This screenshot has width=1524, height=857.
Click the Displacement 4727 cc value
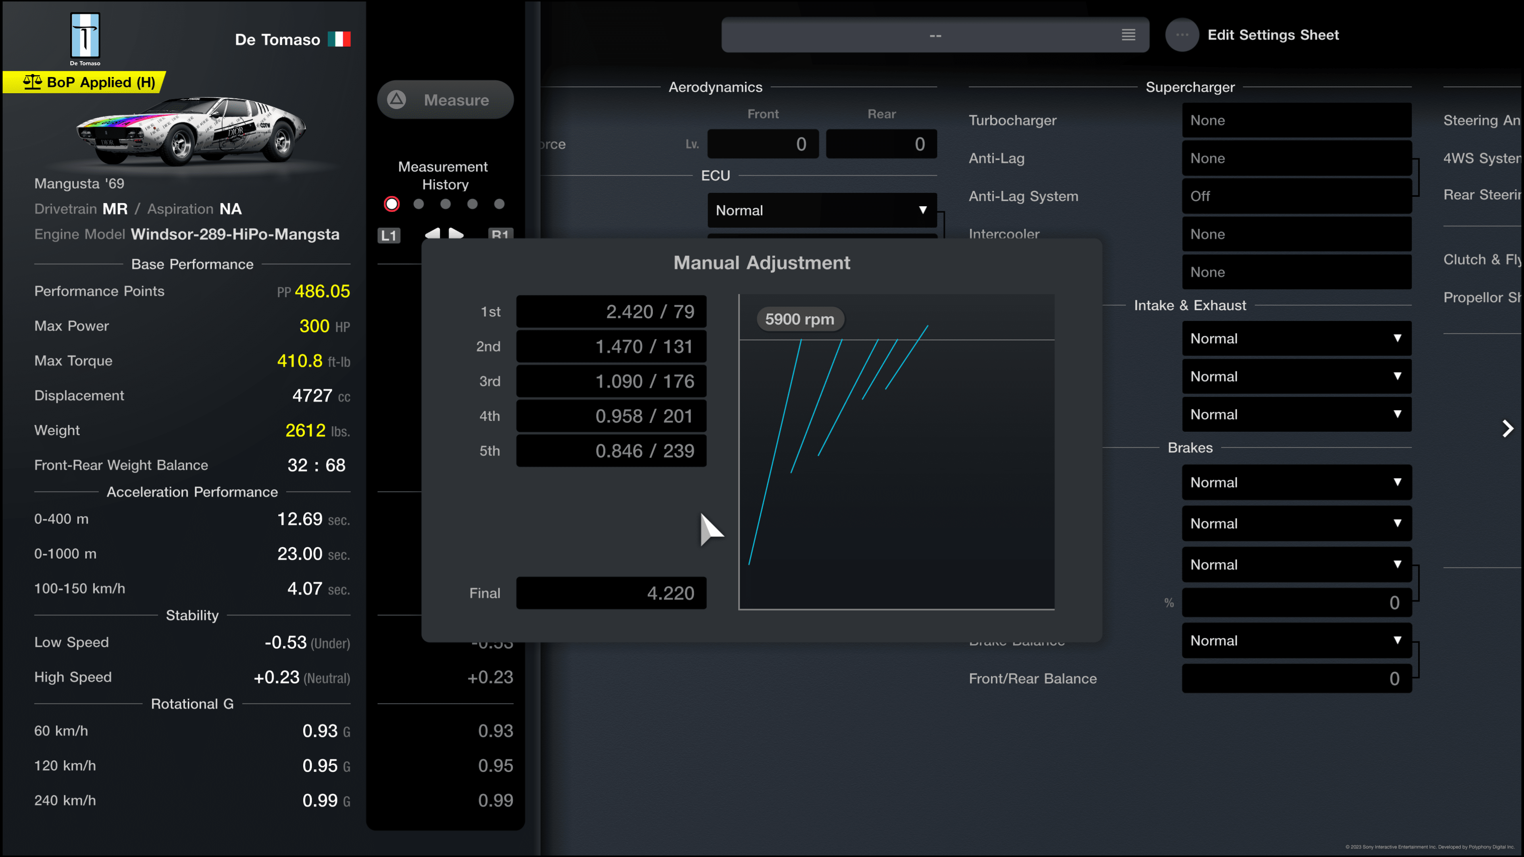[x=321, y=396]
